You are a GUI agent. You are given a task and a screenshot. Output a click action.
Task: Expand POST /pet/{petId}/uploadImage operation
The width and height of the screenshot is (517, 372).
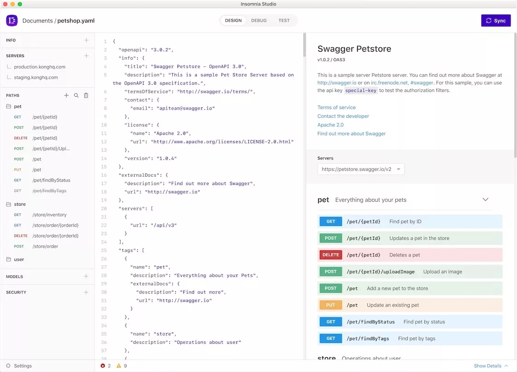[x=410, y=272]
